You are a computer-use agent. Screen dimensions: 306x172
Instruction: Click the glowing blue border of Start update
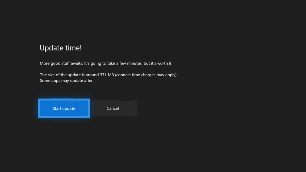pos(64,100)
